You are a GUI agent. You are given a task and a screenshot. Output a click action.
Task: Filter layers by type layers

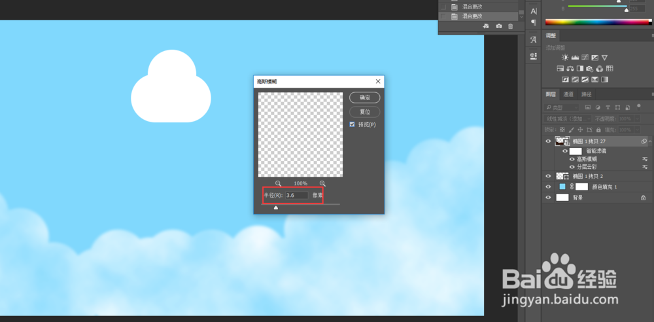[x=608, y=107]
